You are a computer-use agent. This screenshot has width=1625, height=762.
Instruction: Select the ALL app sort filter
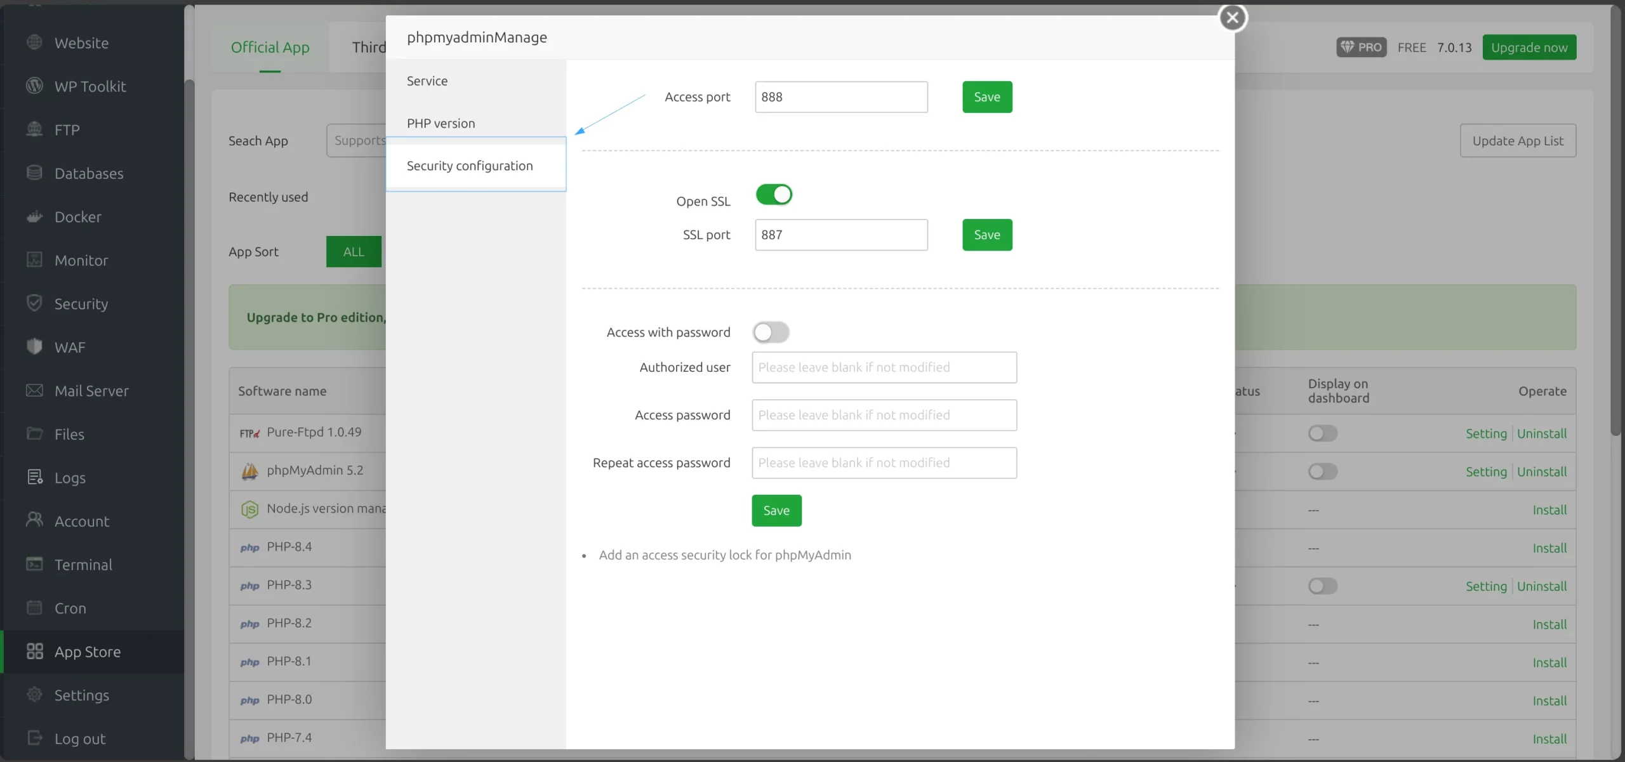tap(354, 251)
